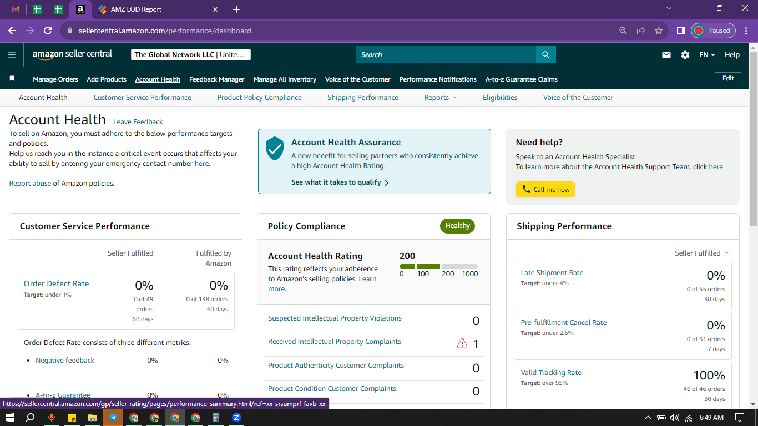Click the Seller Central search field
The width and height of the screenshot is (758, 426).
pyautogui.click(x=446, y=54)
